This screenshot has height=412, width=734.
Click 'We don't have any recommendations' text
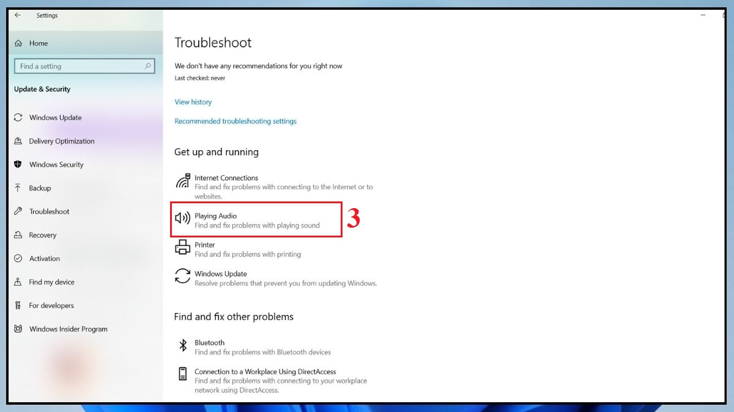(258, 66)
